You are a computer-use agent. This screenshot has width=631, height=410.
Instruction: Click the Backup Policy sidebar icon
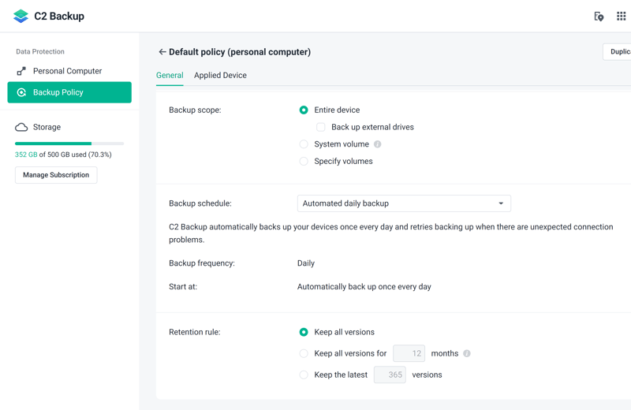coord(21,92)
